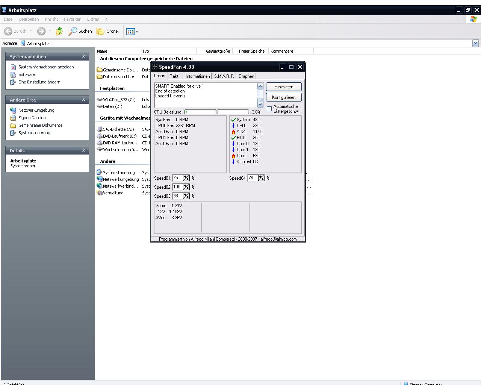Viewport: 481px width, 385px height.
Task: Switch to SpeedFan S.M.A.R.T. tab
Action: (224, 76)
